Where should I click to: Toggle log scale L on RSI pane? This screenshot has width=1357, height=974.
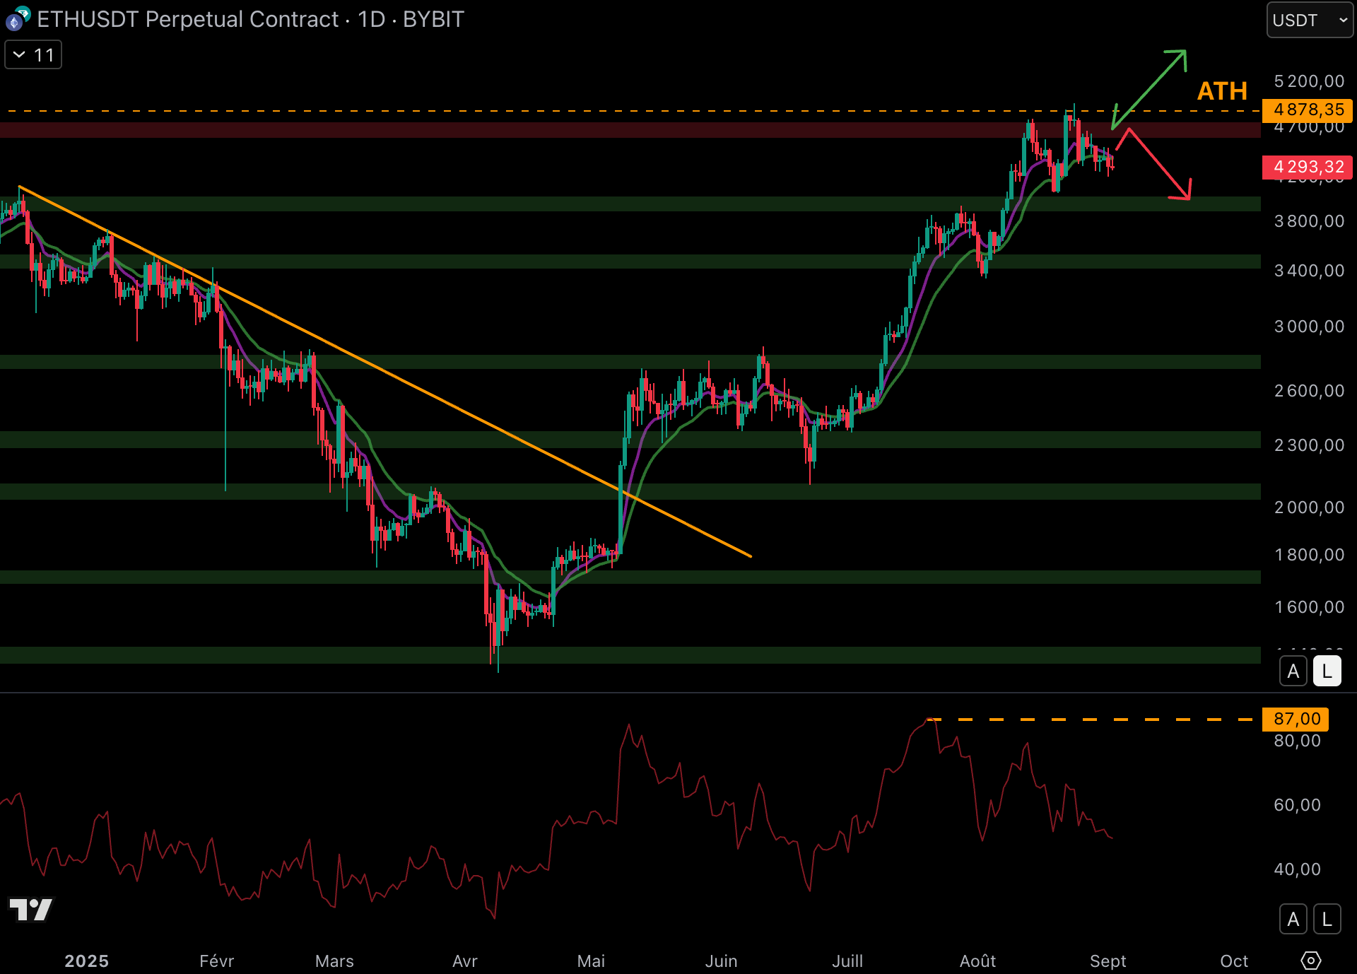tap(1327, 919)
